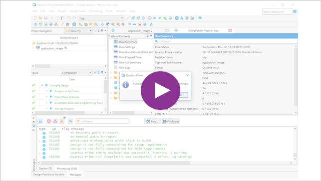This screenshot has width=321, height=181.
Task: Close the Tasks panel with its X icon
Action: tap(106, 72)
